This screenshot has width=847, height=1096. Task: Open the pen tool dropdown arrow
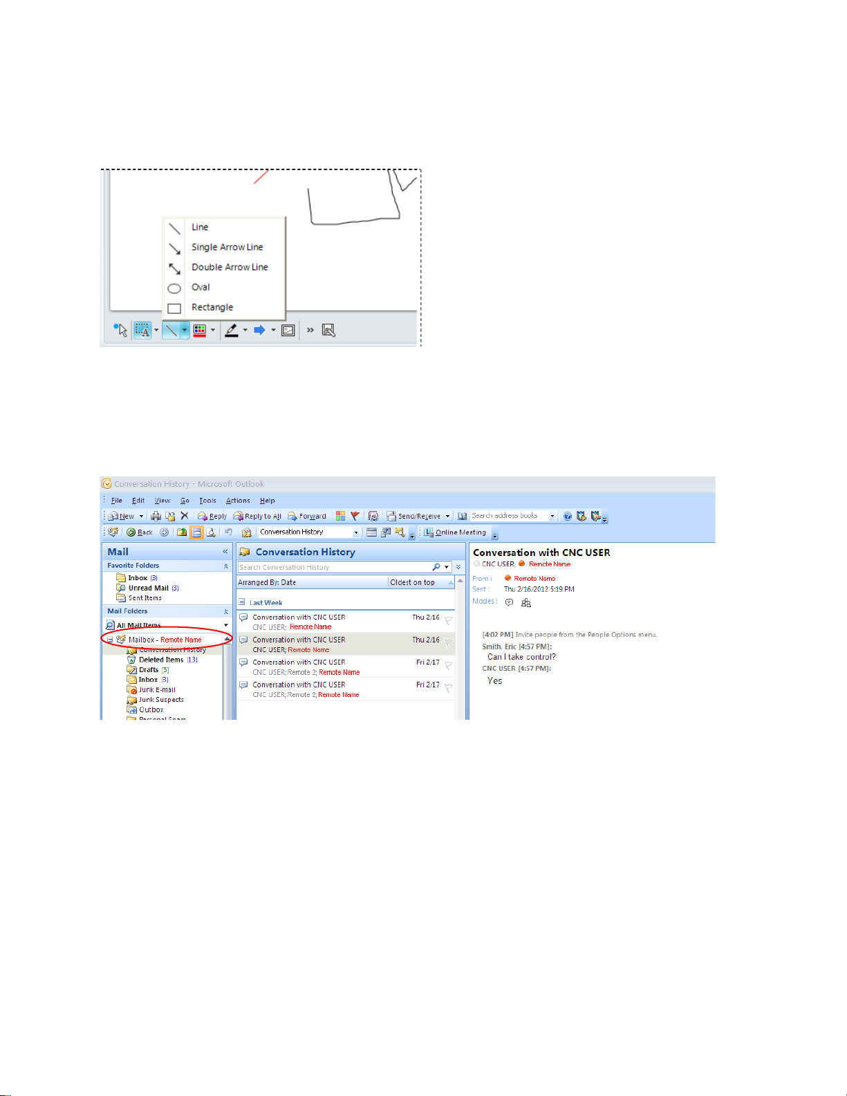pos(245,330)
